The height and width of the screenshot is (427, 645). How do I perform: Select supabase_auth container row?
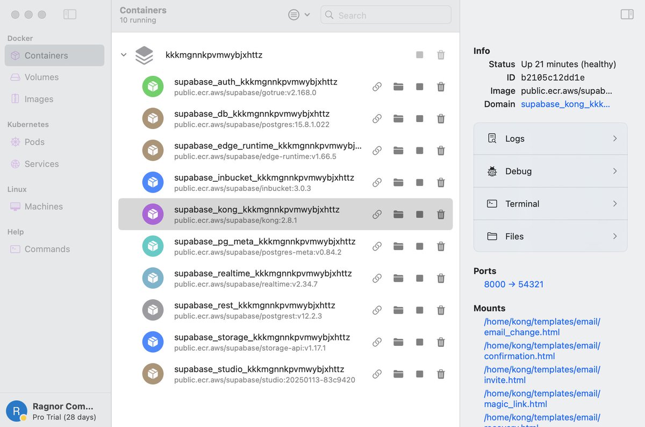(x=285, y=87)
